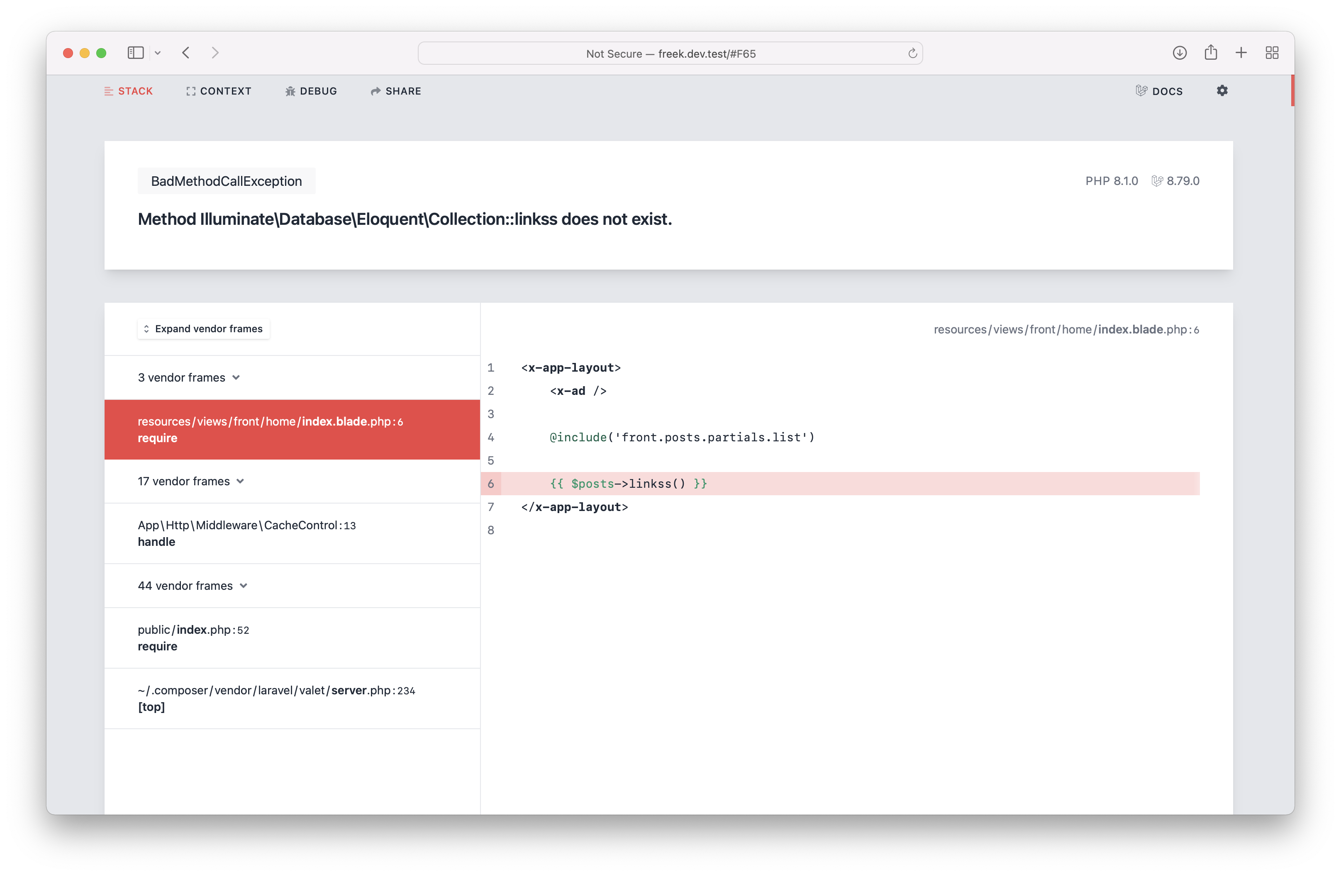Expand the 3 vendor frames section
This screenshot has width=1341, height=876.
[189, 377]
